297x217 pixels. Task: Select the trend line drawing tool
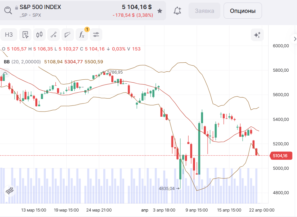54,35
